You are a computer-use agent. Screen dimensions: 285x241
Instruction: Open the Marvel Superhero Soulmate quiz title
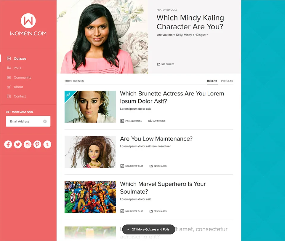coord(163,188)
